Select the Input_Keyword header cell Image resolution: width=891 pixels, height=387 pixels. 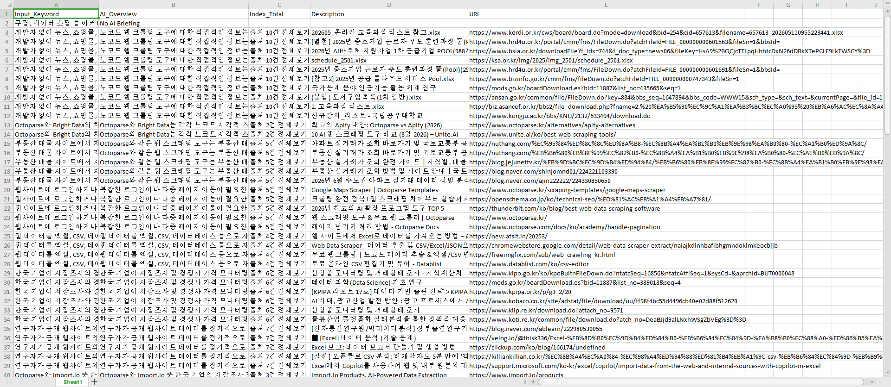(56, 14)
